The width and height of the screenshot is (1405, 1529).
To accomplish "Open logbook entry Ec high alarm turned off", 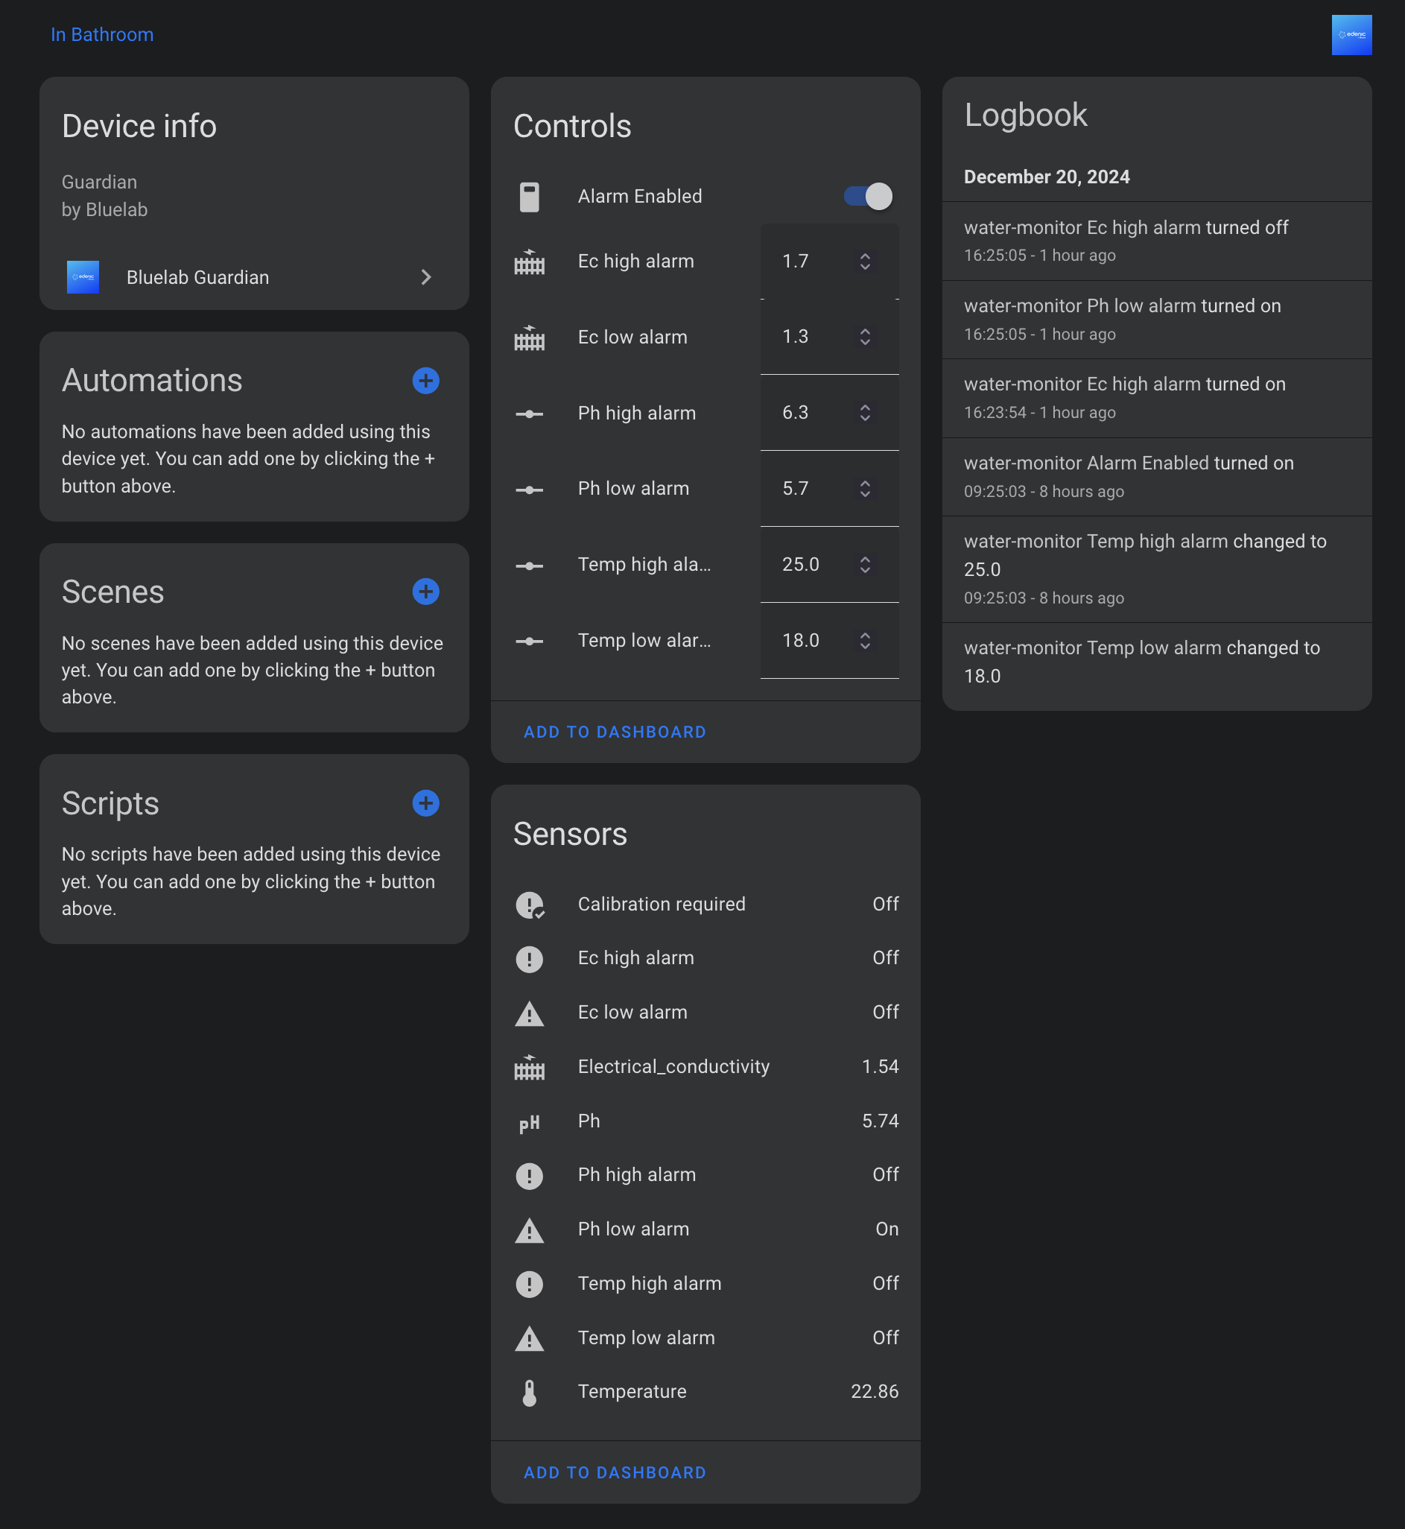I will (x=1156, y=241).
